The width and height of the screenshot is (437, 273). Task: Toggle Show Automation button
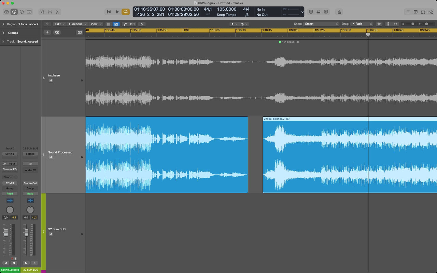point(125,24)
